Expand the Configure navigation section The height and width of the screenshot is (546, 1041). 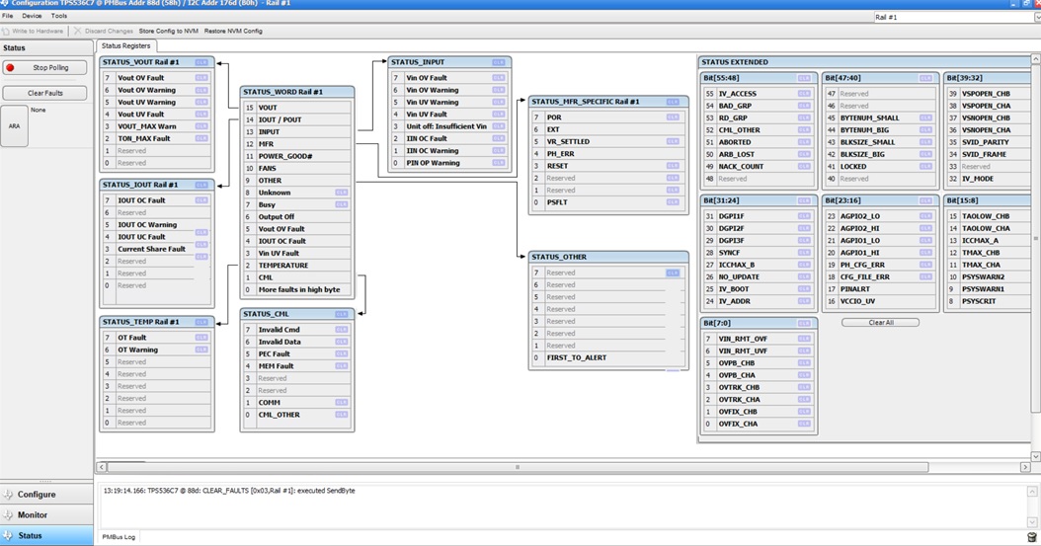click(37, 495)
